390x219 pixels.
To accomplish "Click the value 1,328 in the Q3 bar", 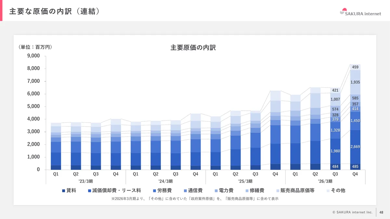I will [335, 130].
